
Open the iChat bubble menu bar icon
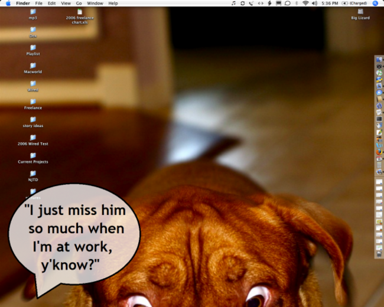(288, 3)
